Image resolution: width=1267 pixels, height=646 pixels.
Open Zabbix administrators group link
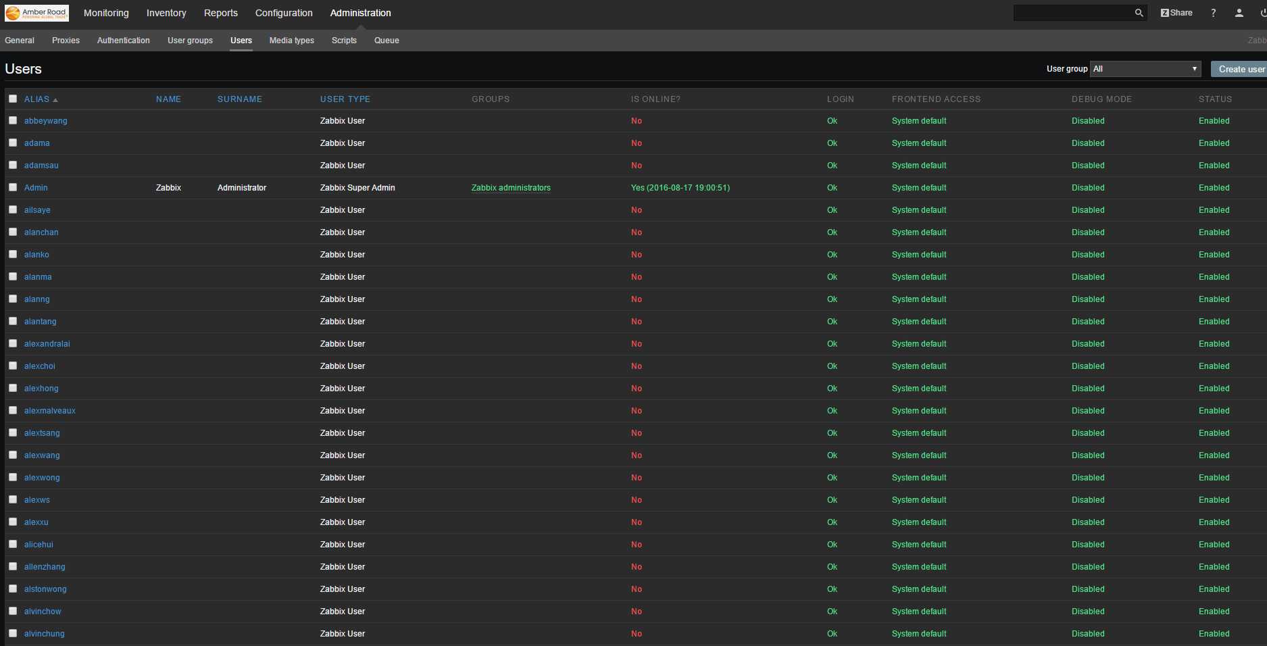tap(511, 188)
